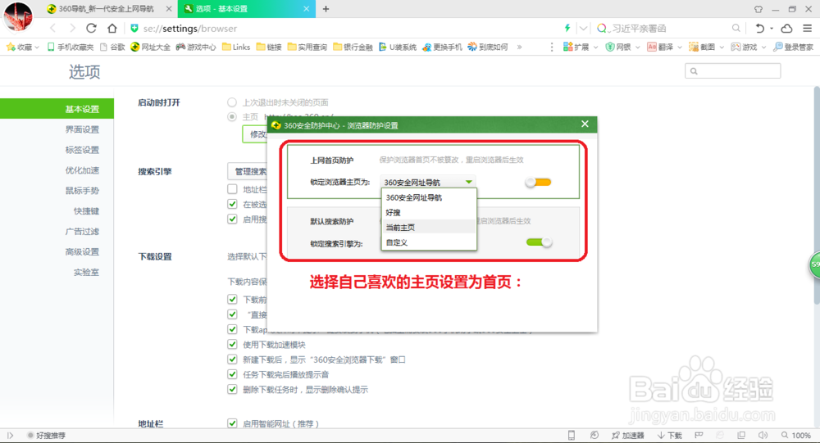Toggle the 使用下载加速模块 checkbox

pyautogui.click(x=232, y=344)
